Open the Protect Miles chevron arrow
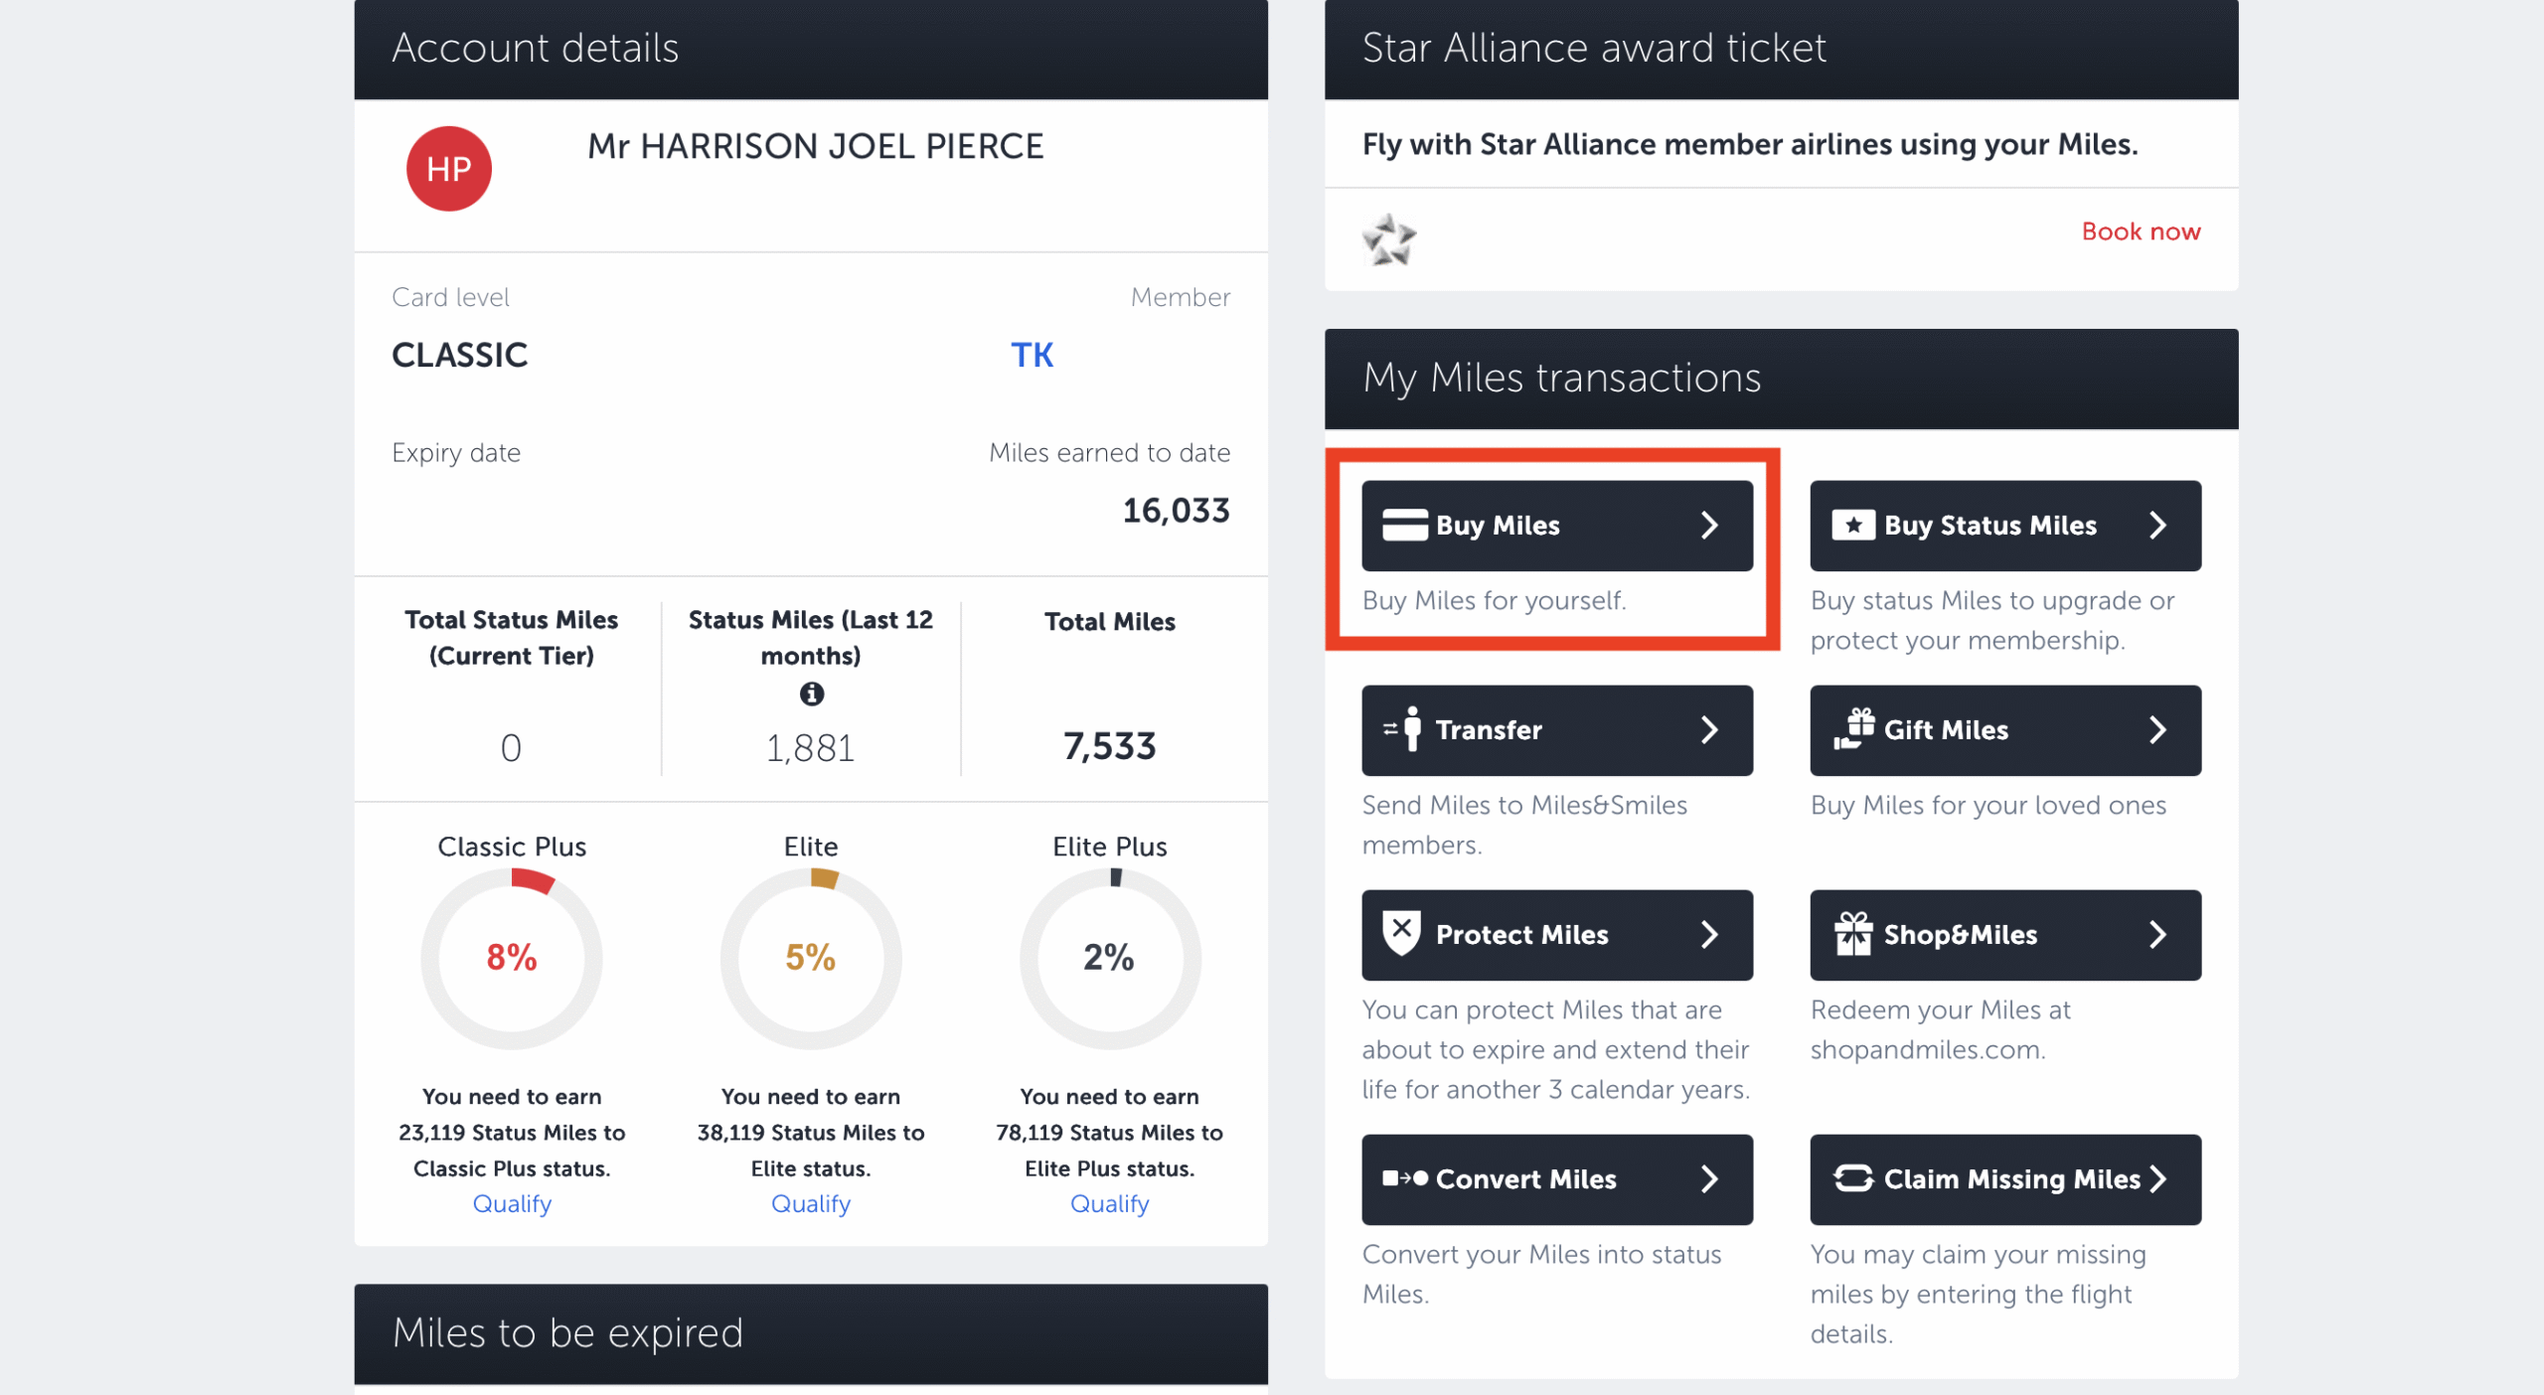The height and width of the screenshot is (1395, 2544). [x=1709, y=934]
